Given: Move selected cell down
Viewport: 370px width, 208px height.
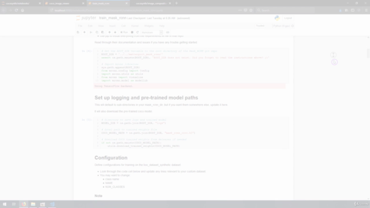Looking at the screenshot, I should pyautogui.click(x=115, y=32).
